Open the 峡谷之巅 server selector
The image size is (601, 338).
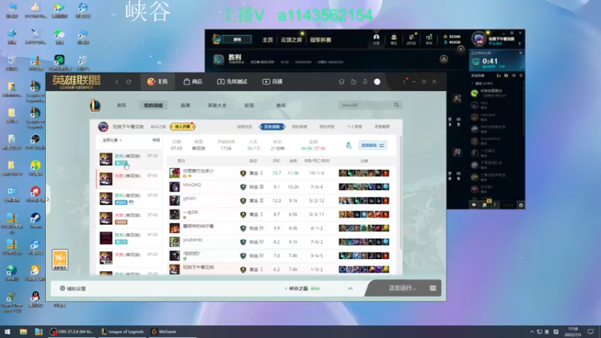(x=303, y=288)
